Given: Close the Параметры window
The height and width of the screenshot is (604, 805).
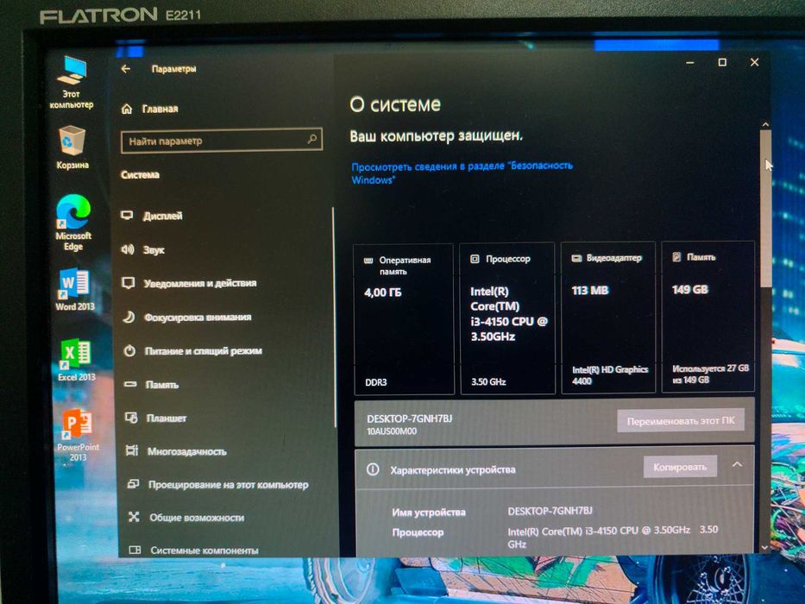Looking at the screenshot, I should [754, 62].
